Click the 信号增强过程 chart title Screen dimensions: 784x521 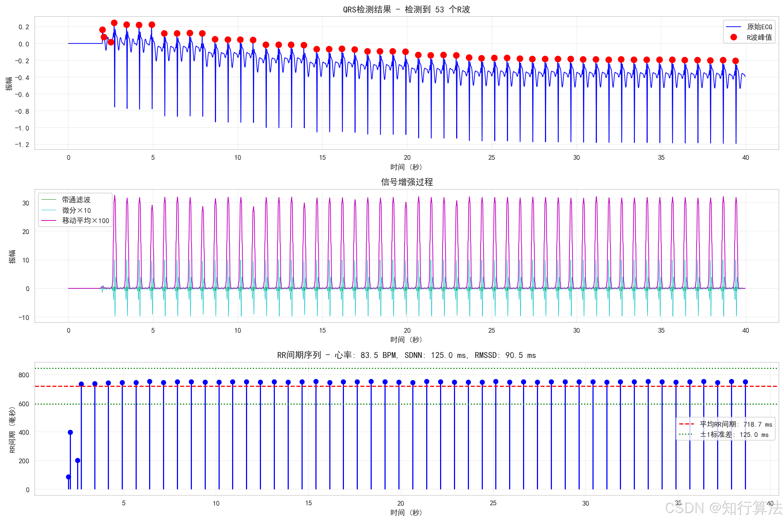pos(406,182)
